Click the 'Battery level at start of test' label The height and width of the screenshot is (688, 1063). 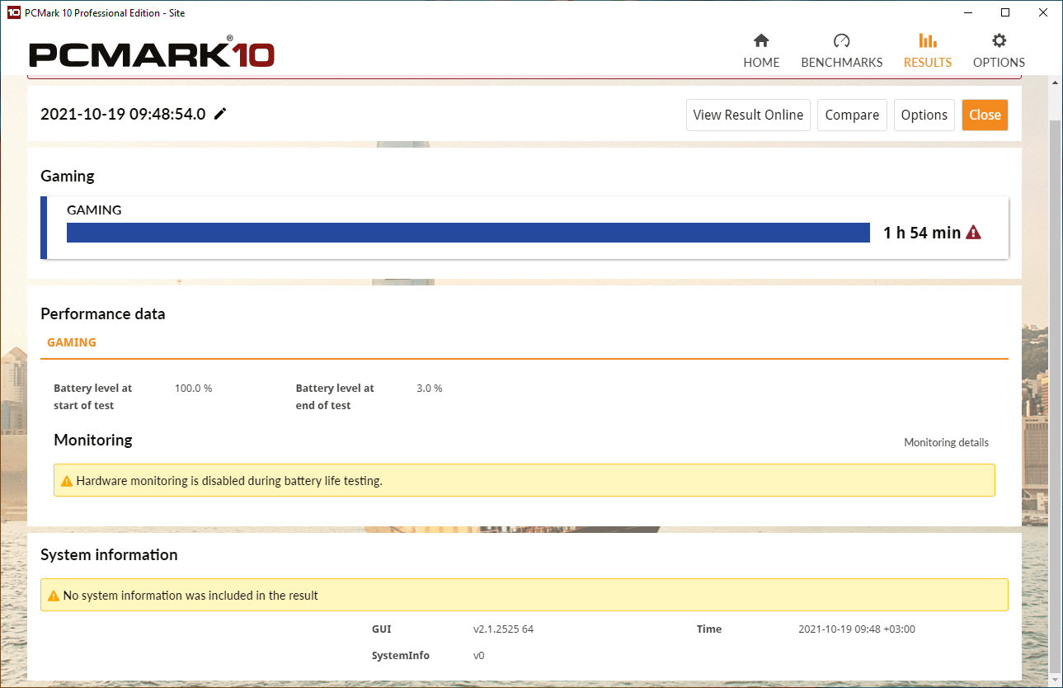(92, 397)
